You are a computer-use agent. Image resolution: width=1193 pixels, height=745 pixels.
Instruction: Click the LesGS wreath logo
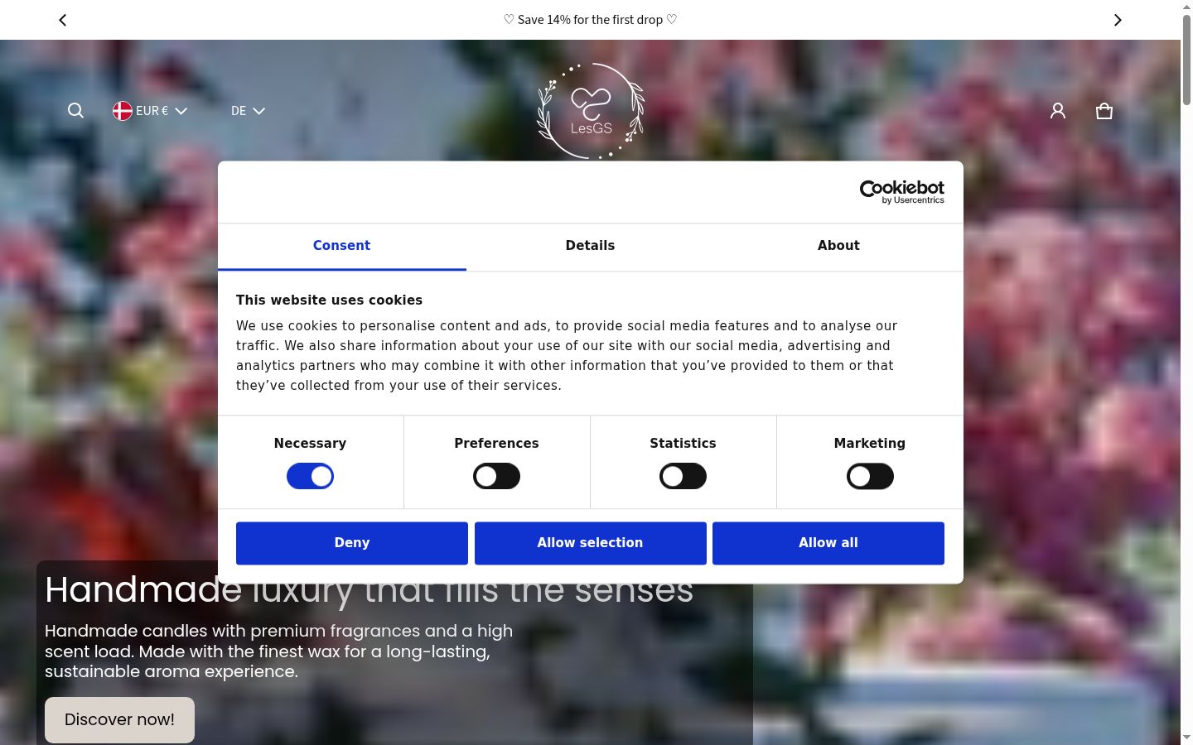coord(591,110)
